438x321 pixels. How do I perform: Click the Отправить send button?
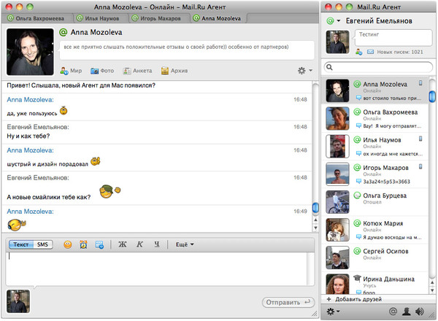click(288, 302)
